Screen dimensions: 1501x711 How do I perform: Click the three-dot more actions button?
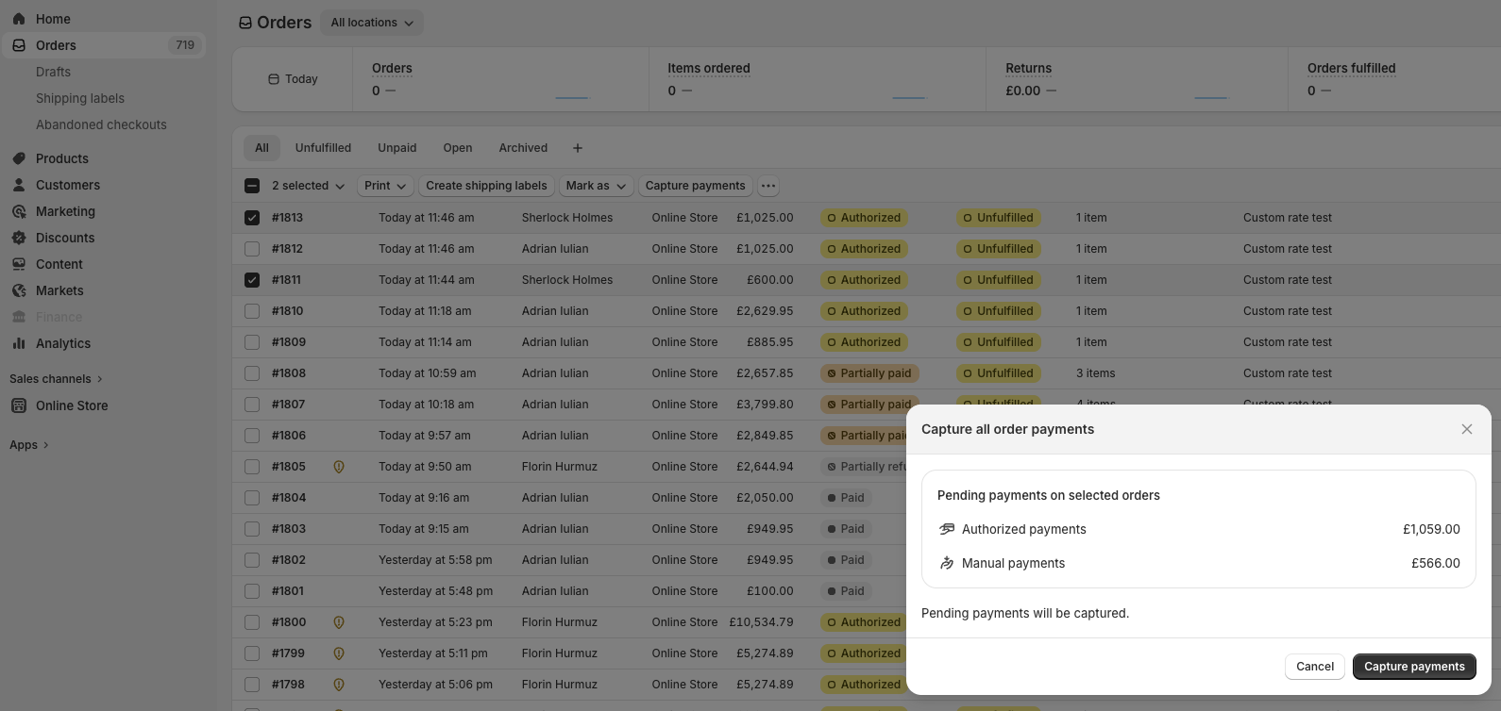click(768, 186)
